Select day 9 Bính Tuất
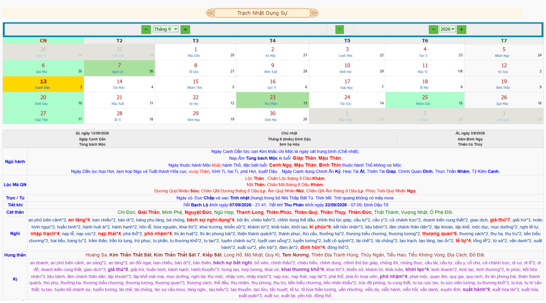This screenshot has height=303, width=546. [x=272, y=68]
